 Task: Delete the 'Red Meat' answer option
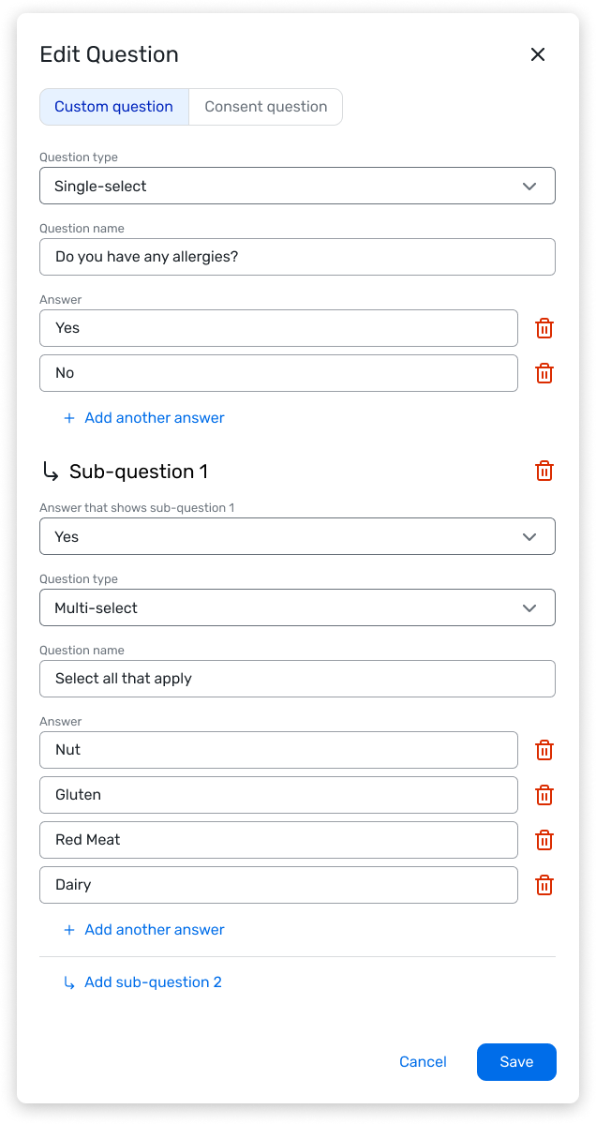point(544,840)
